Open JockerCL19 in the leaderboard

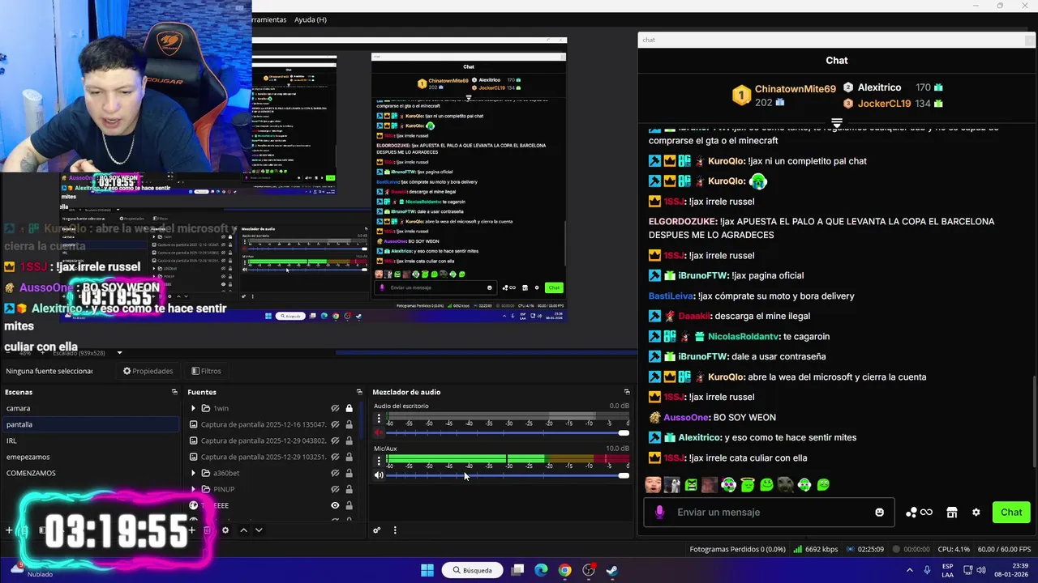[x=884, y=104]
